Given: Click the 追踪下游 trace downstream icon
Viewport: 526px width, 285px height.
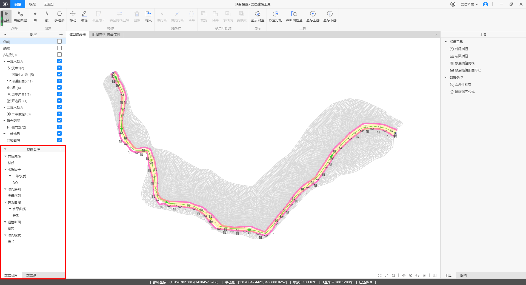Looking at the screenshot, I should pos(330,16).
